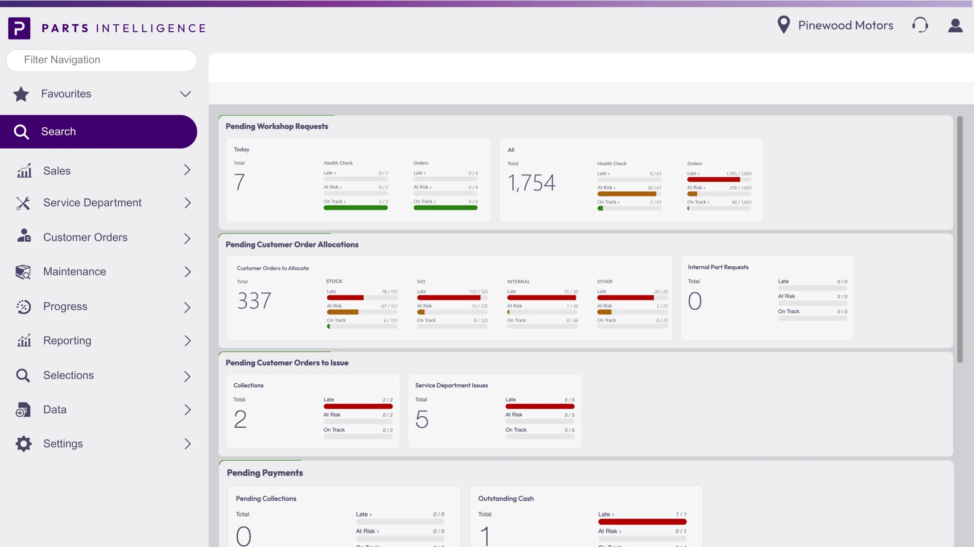Image resolution: width=974 pixels, height=547 pixels.
Task: Expand the Customer Orders arrow
Action: [187, 238]
